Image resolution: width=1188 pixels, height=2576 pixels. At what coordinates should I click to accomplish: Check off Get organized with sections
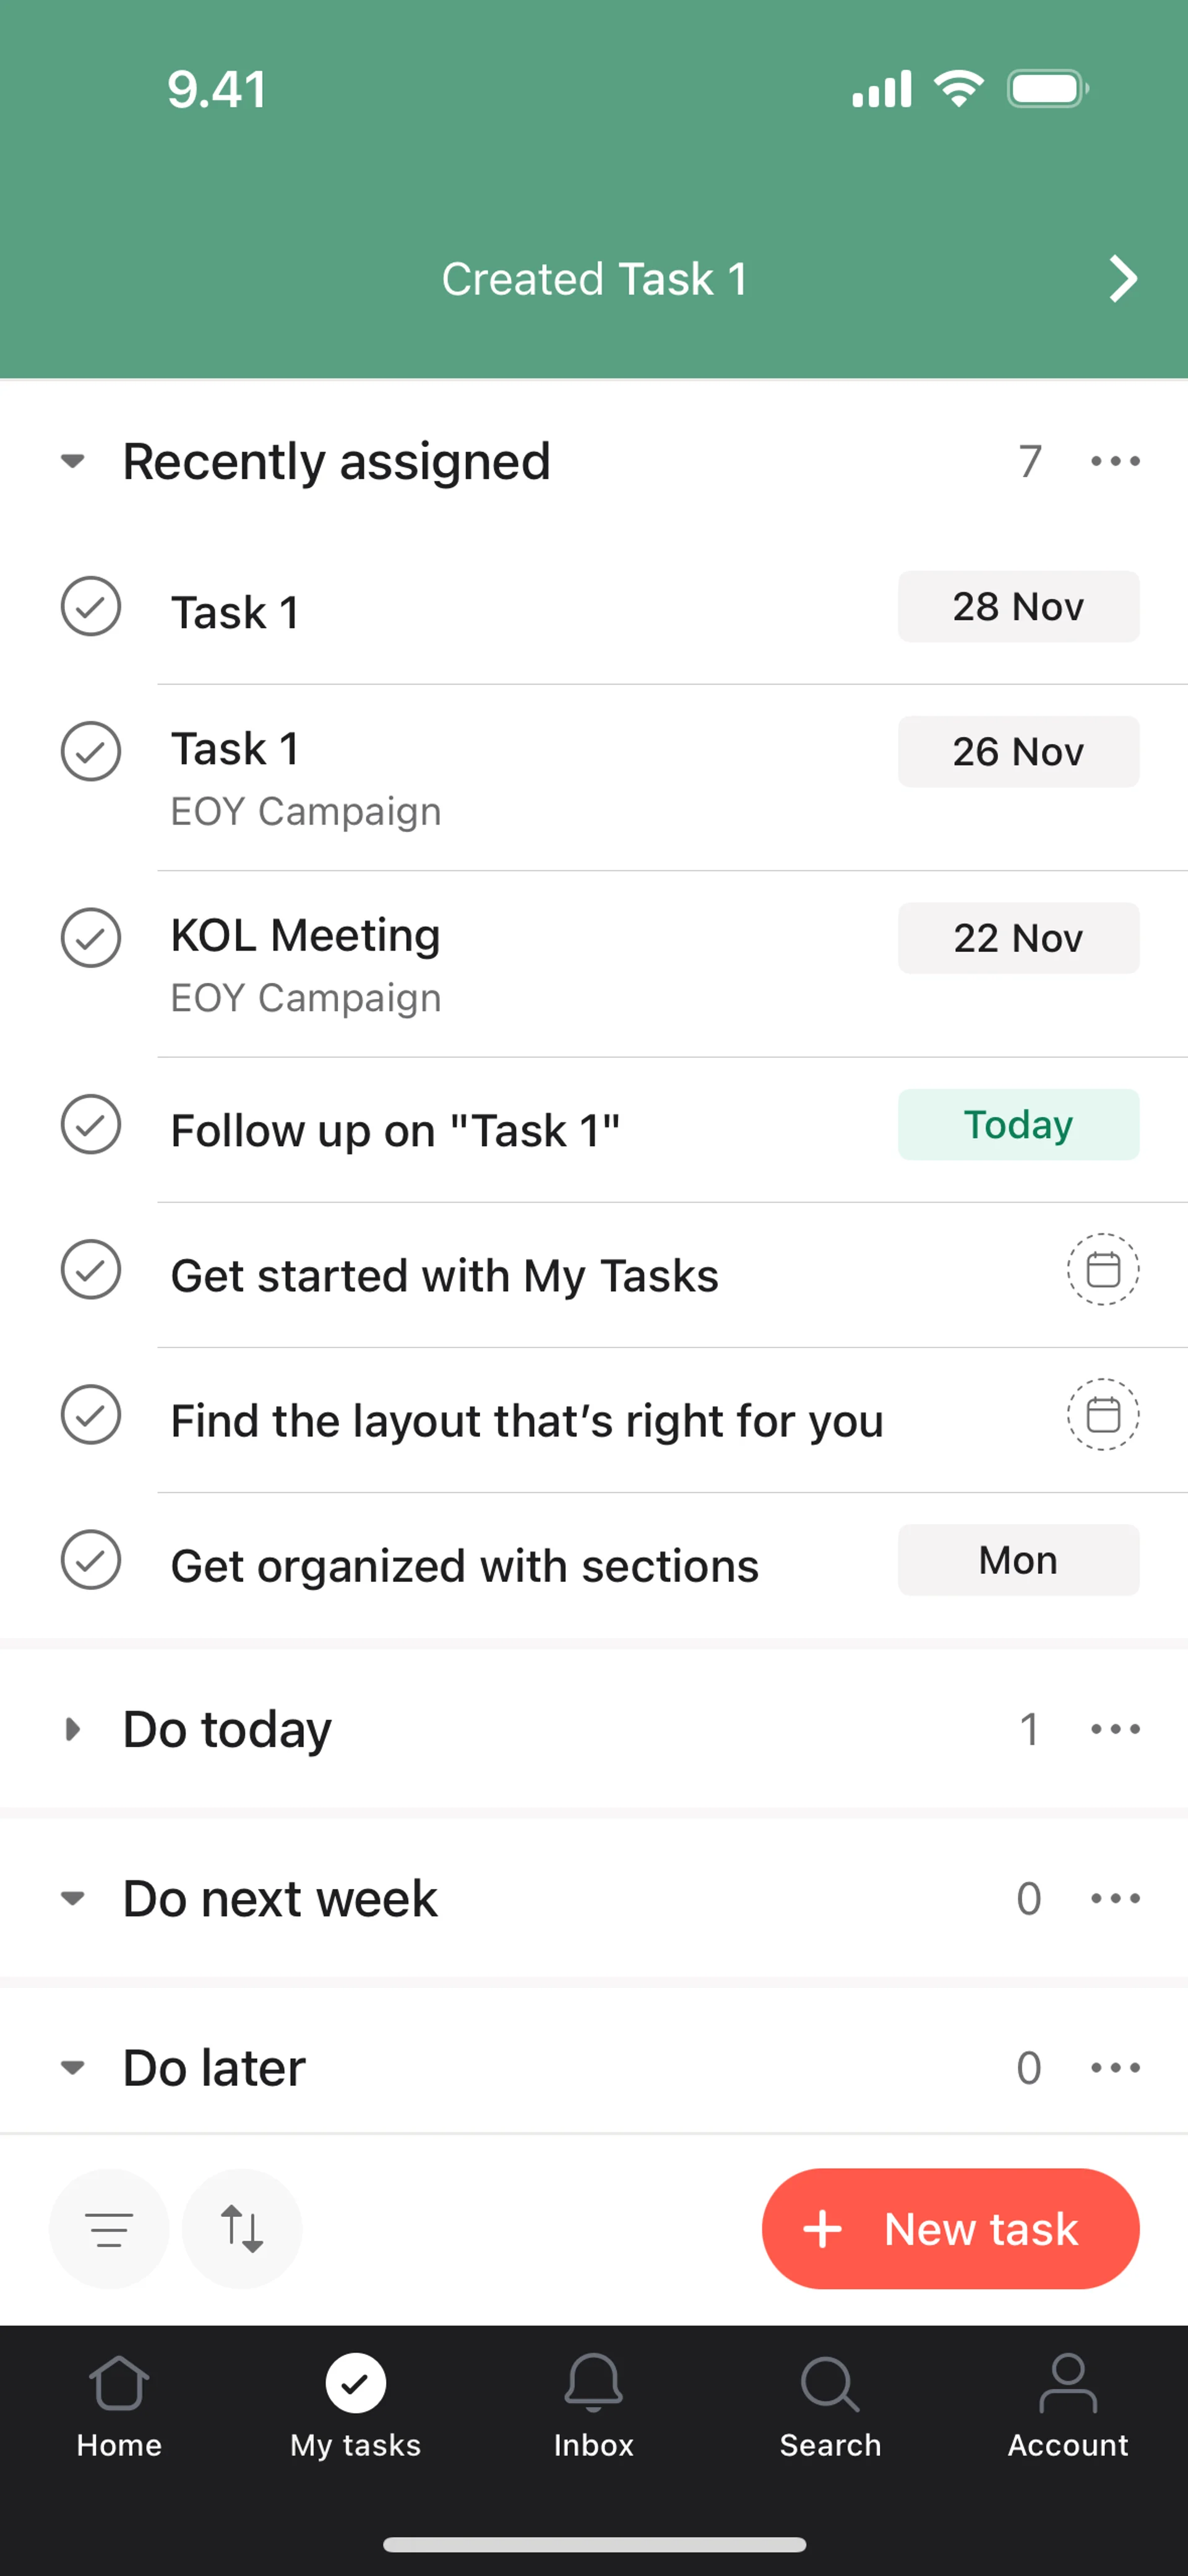click(91, 1560)
